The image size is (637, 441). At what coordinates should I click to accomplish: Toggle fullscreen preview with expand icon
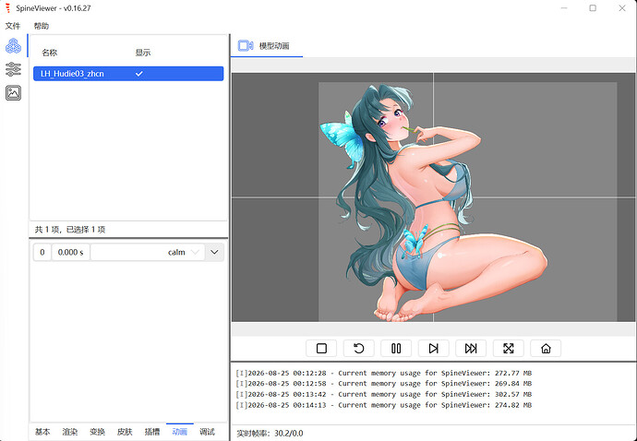(x=509, y=349)
